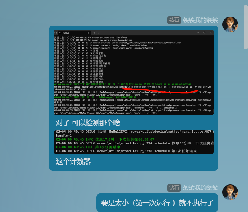Select message 要是太小（第一次运行）就不执行了
248x212 pixels.
tap(157, 203)
